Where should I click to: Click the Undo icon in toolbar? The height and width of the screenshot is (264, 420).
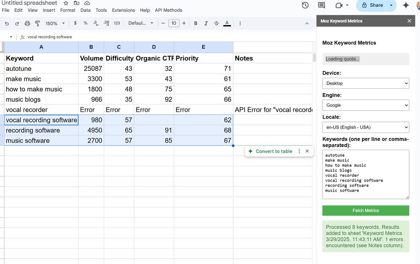click(7, 23)
